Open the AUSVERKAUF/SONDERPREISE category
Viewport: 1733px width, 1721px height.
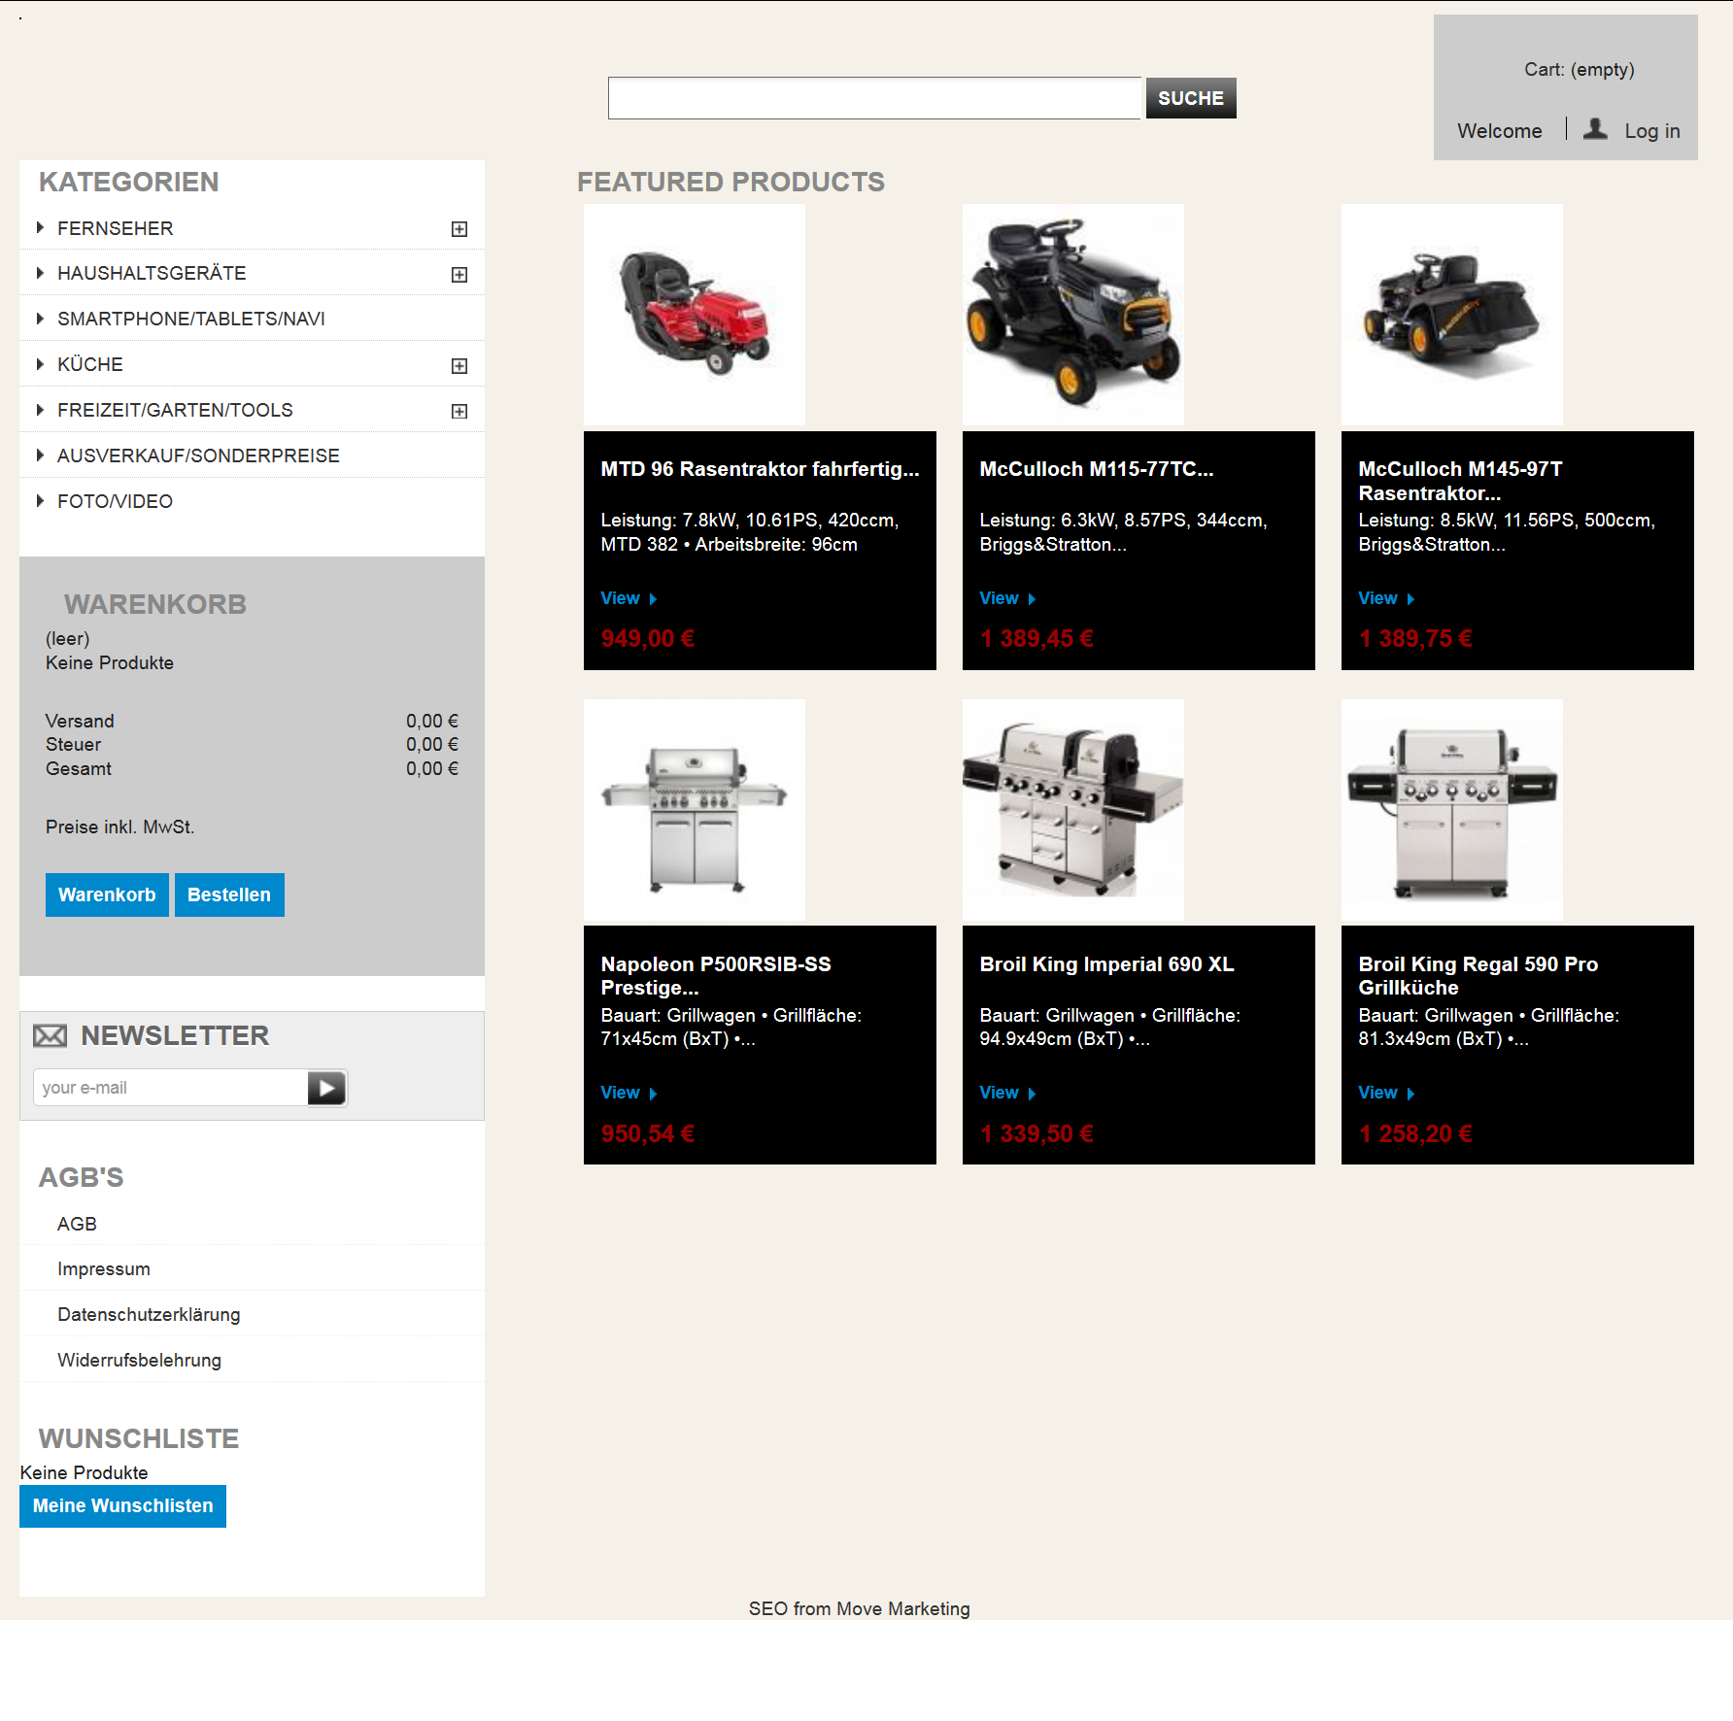[198, 456]
